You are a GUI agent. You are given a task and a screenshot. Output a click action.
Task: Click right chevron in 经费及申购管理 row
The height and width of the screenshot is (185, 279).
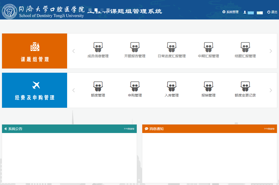click(270, 90)
